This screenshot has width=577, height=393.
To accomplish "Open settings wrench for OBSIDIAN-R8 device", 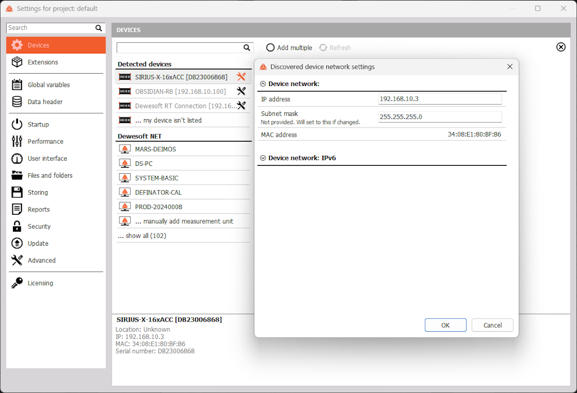I will (x=241, y=91).
